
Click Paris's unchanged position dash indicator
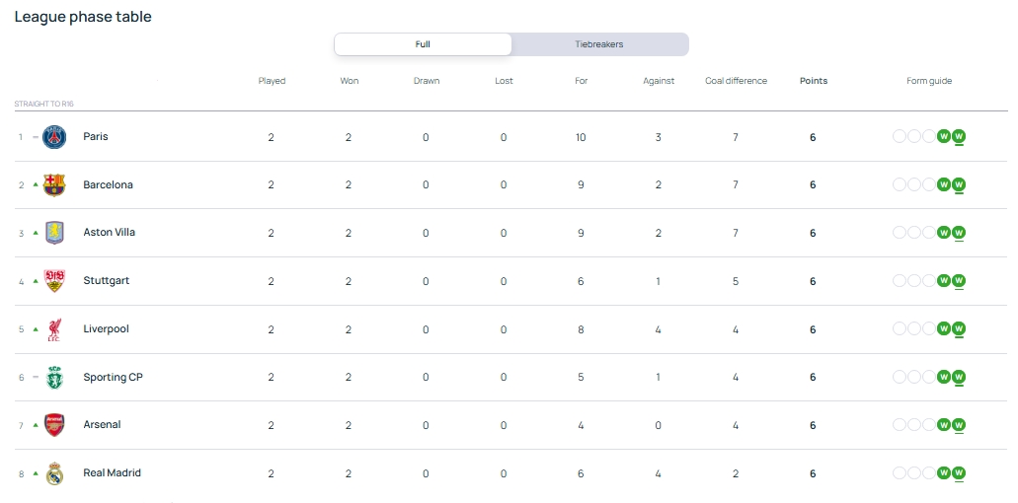click(x=36, y=137)
